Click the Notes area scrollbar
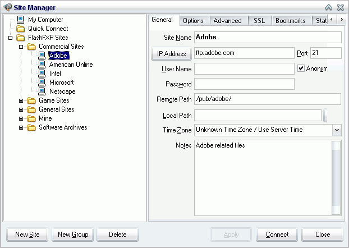 tap(336, 177)
